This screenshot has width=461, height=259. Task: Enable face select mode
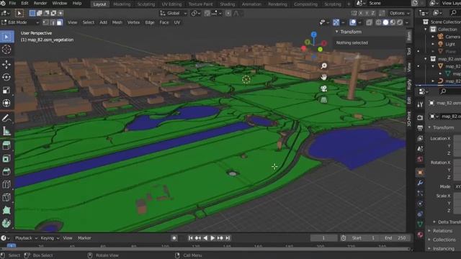click(59, 22)
